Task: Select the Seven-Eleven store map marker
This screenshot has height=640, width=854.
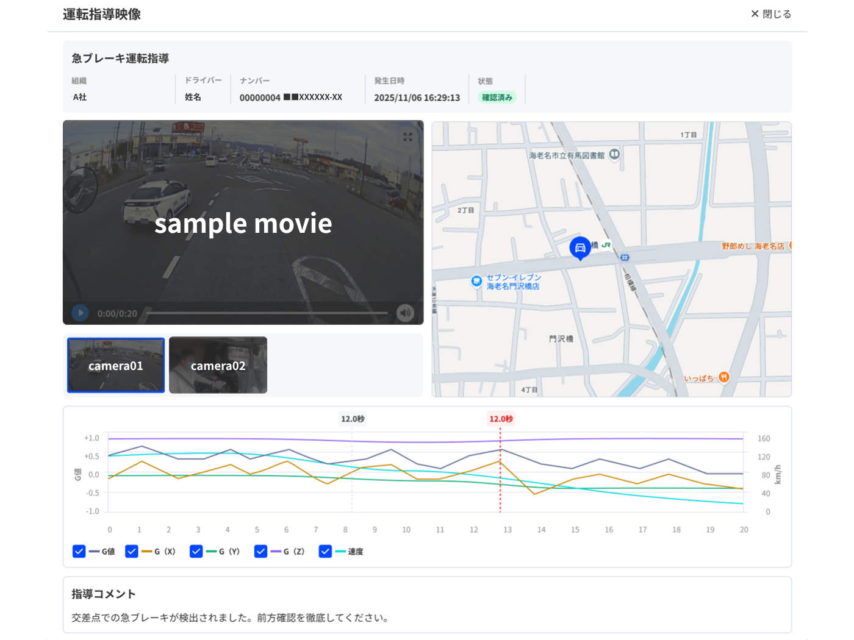Action: pos(477,281)
